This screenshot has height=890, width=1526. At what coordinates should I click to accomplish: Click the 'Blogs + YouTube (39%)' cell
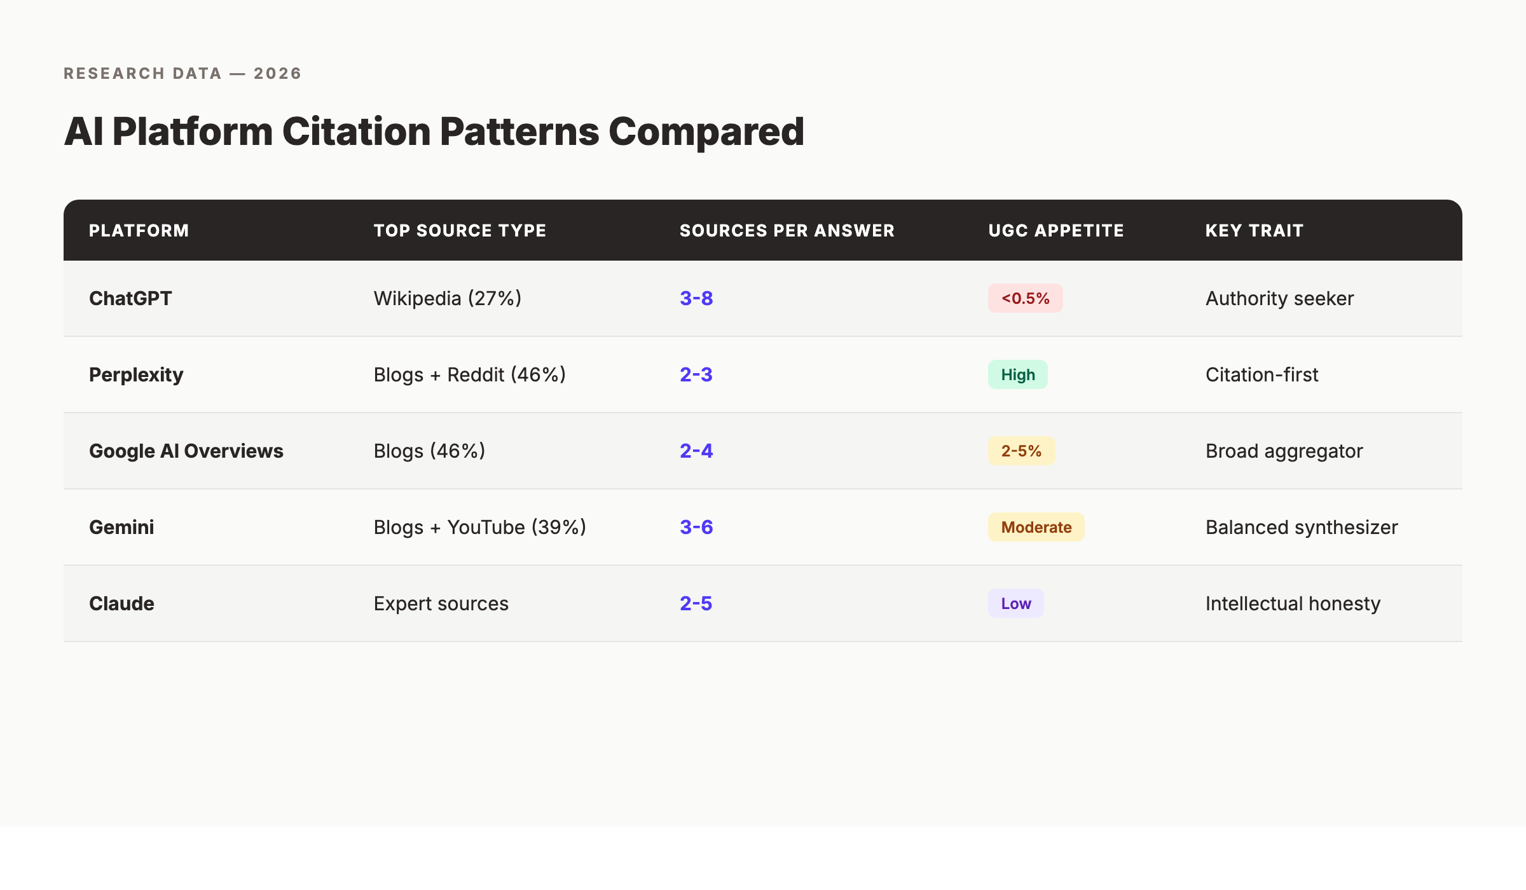[x=480, y=527]
